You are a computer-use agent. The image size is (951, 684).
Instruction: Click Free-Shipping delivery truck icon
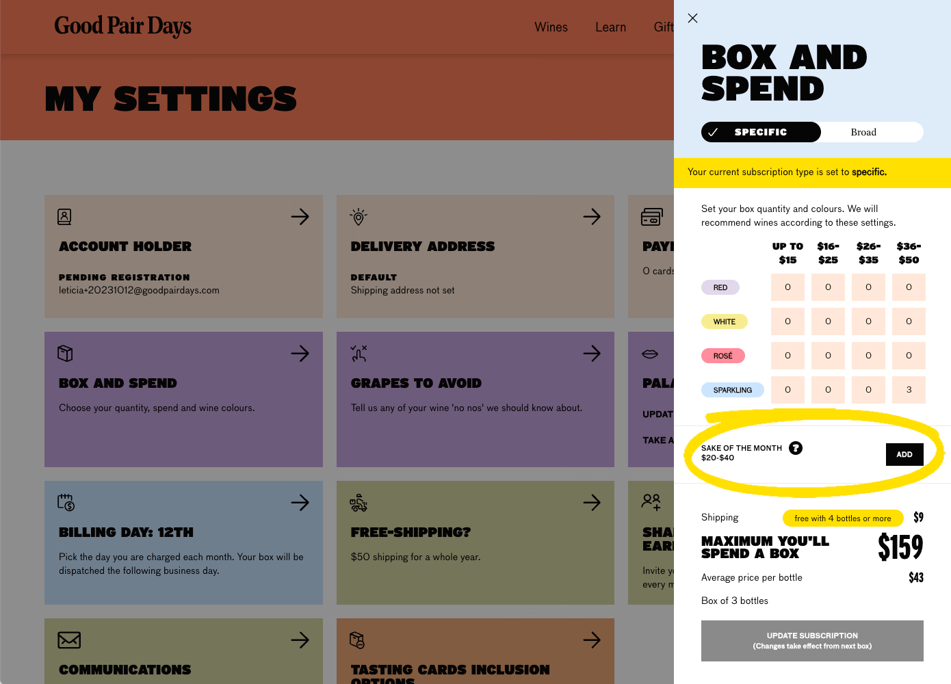click(x=359, y=503)
